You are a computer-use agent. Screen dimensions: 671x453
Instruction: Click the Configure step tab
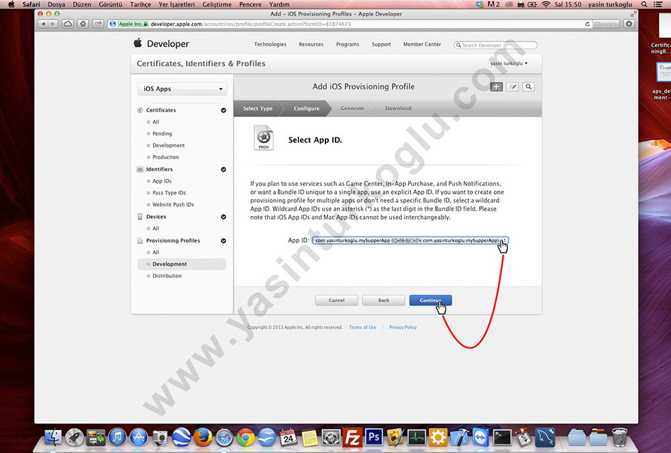307,108
